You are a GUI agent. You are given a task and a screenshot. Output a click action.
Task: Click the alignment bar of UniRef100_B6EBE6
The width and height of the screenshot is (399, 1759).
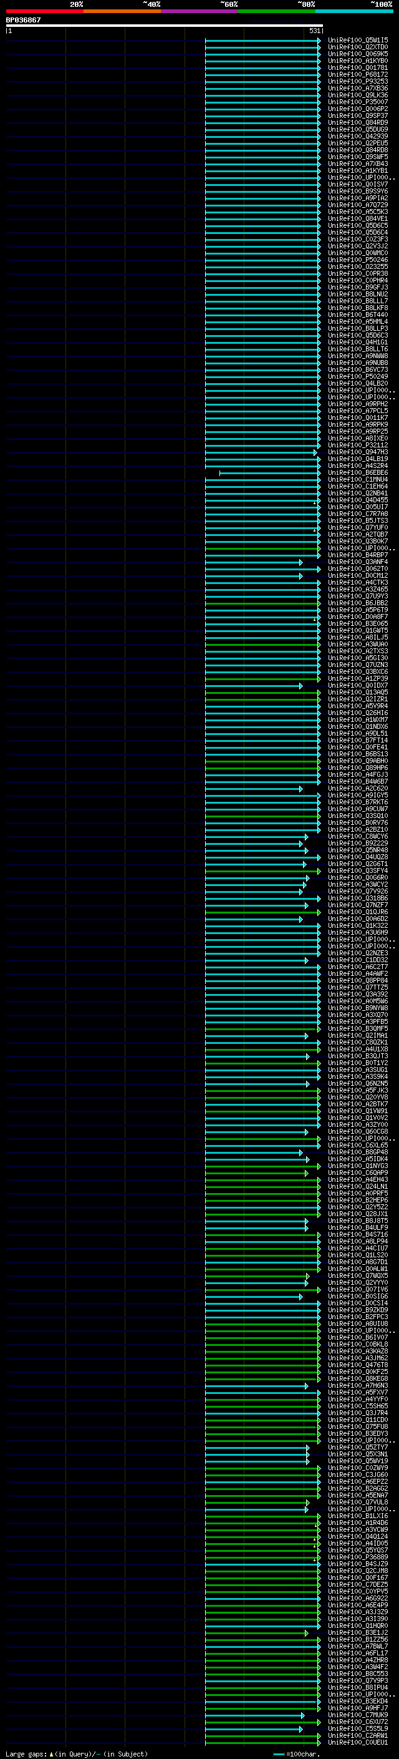click(270, 473)
